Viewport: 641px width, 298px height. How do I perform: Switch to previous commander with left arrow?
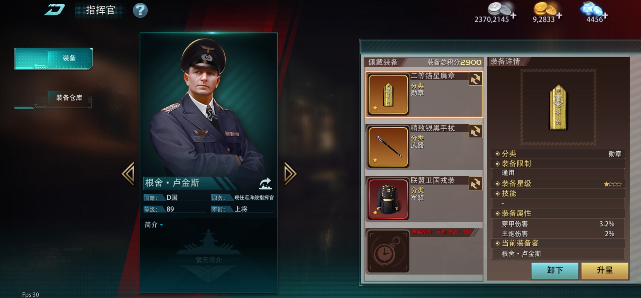point(128,174)
